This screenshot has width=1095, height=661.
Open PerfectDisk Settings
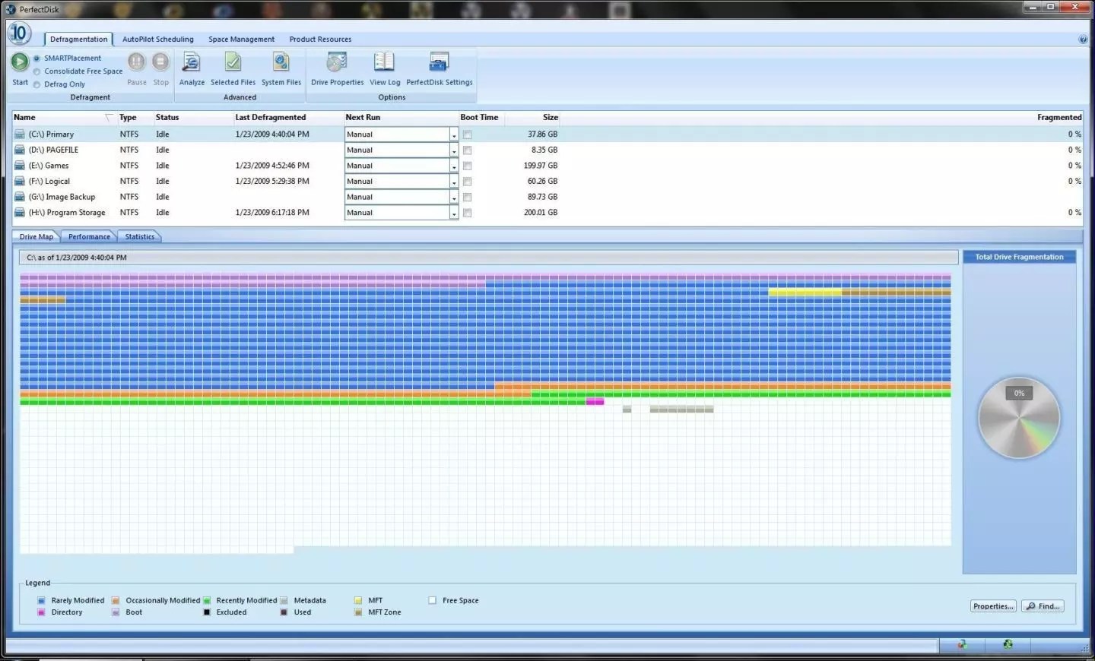pyautogui.click(x=439, y=63)
